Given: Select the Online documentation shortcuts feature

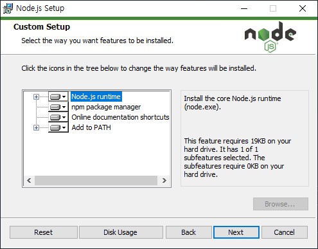Looking at the screenshot, I should click(x=120, y=117).
